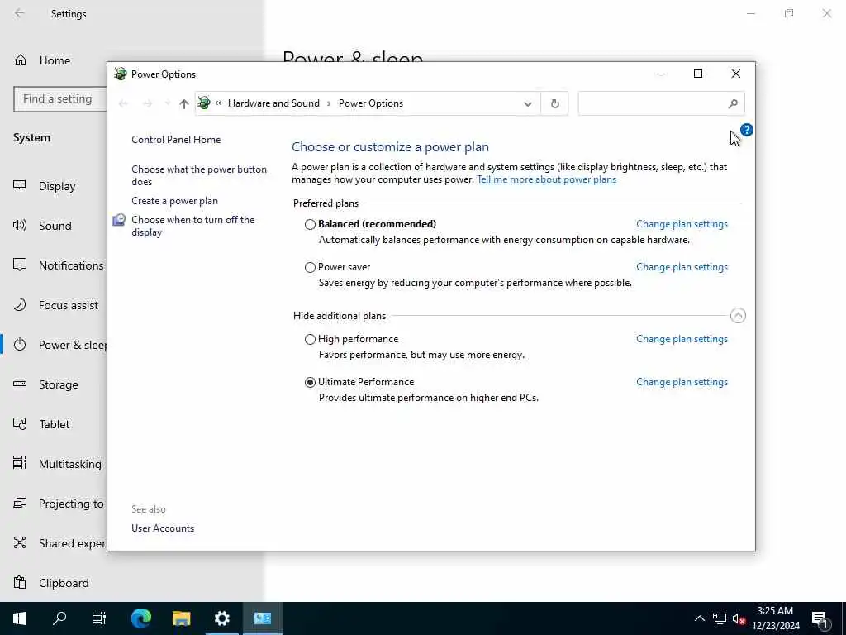Select the Ultimate Performance radio button
Screen dimensions: 846x635
coord(310,382)
